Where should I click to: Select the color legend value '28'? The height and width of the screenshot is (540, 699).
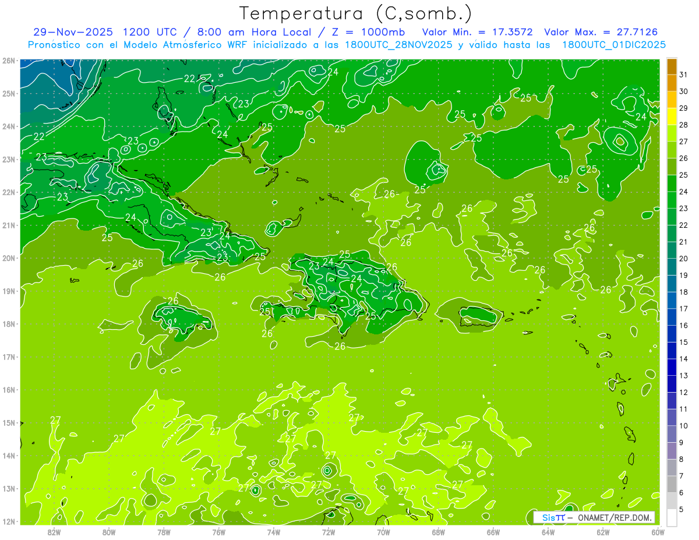683,125
